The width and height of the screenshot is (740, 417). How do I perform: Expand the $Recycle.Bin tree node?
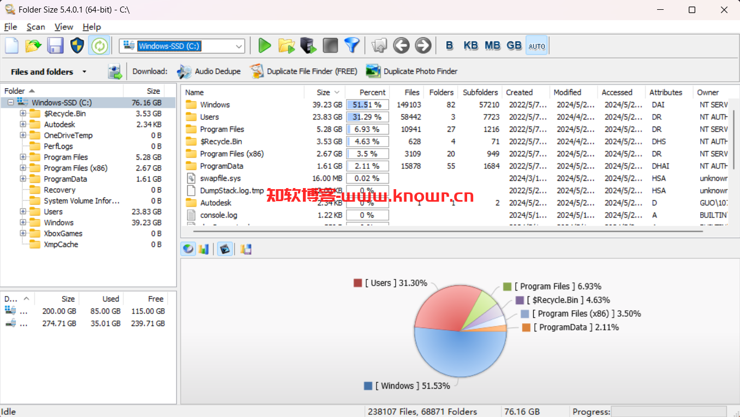tap(23, 113)
